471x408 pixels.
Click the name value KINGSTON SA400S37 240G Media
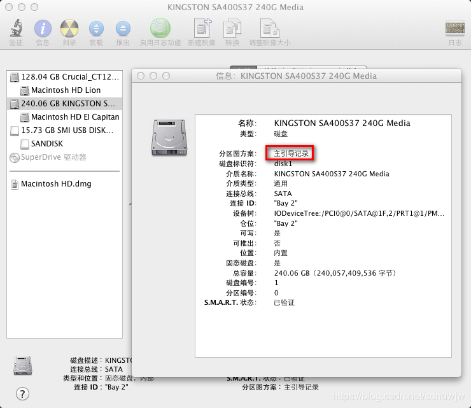click(x=342, y=123)
